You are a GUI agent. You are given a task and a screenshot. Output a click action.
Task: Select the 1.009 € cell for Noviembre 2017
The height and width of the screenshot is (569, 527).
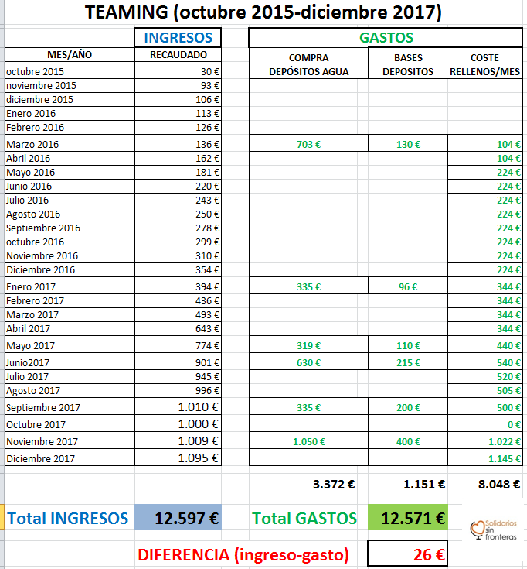178,441
